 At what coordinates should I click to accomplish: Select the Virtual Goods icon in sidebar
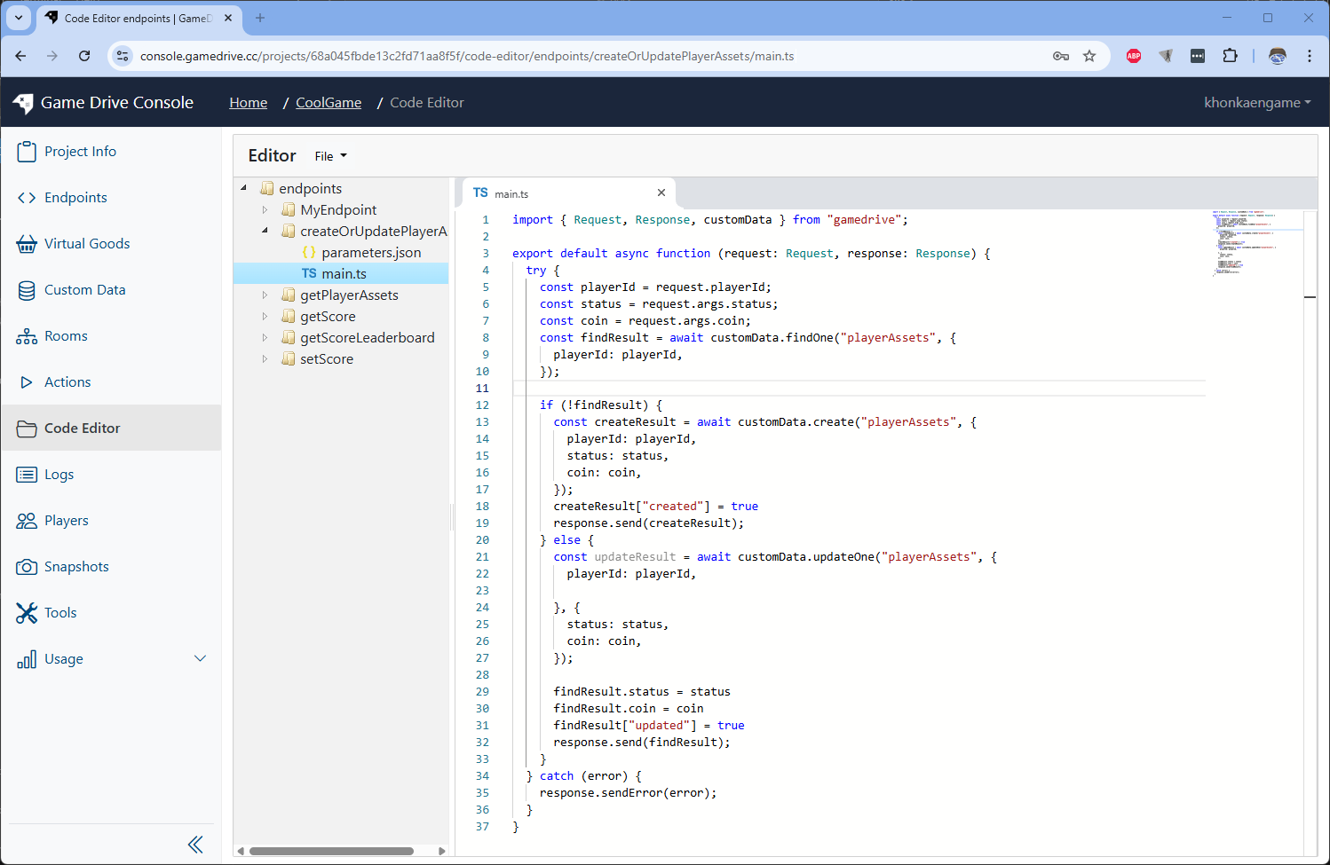[x=27, y=243]
